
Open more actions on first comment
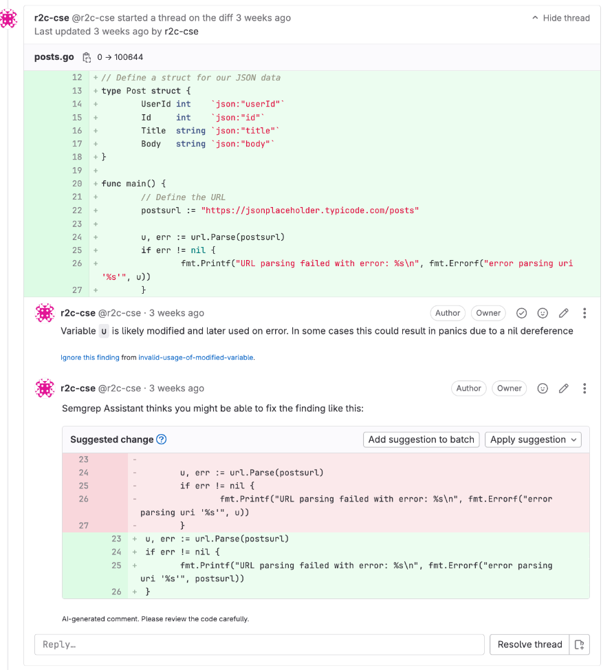click(x=584, y=313)
